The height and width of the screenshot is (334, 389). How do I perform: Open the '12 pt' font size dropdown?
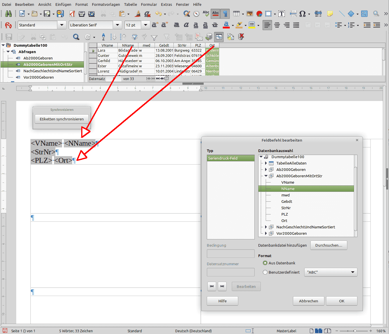coord(146,25)
